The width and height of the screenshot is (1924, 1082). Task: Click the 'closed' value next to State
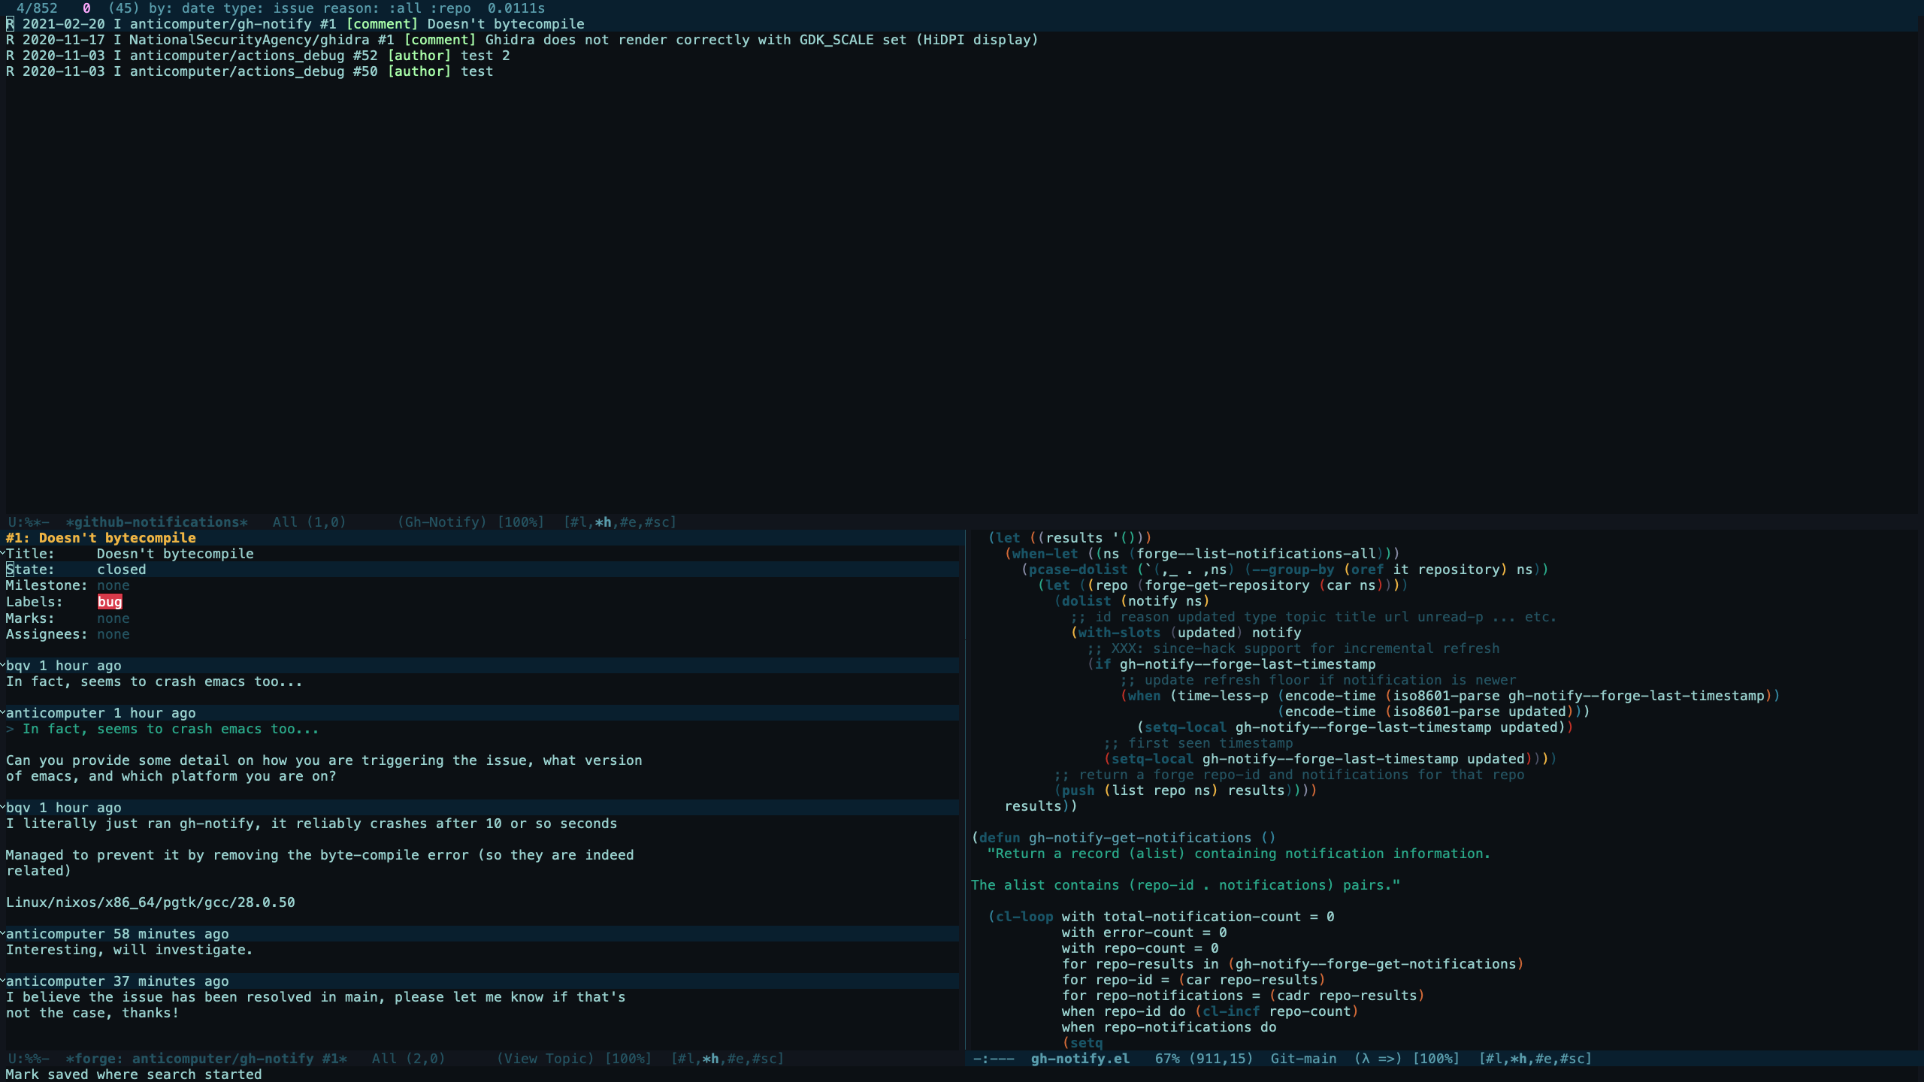(121, 570)
